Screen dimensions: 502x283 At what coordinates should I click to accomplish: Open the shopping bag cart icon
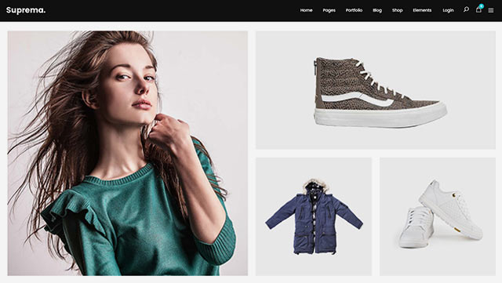tap(478, 10)
